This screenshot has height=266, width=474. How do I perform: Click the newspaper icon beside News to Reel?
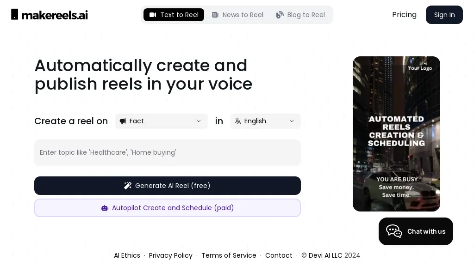coord(215,15)
